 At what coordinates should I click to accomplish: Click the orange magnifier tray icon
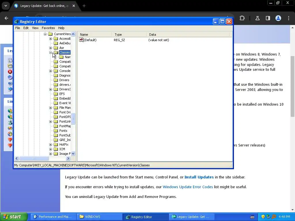(x=274, y=217)
